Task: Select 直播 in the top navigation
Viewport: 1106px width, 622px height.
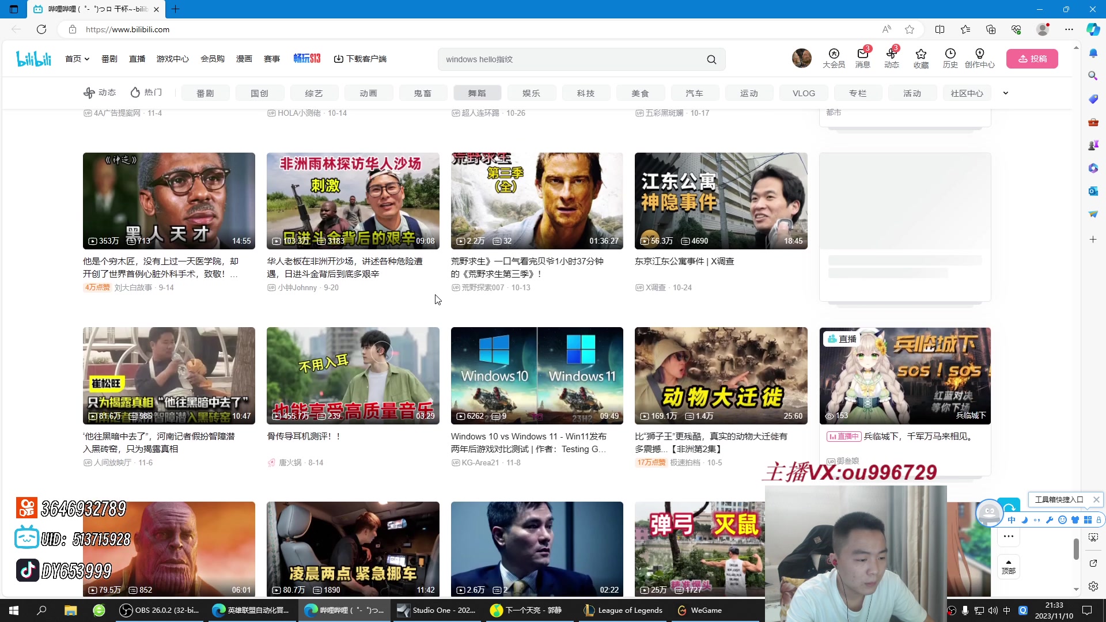Action: point(137,58)
